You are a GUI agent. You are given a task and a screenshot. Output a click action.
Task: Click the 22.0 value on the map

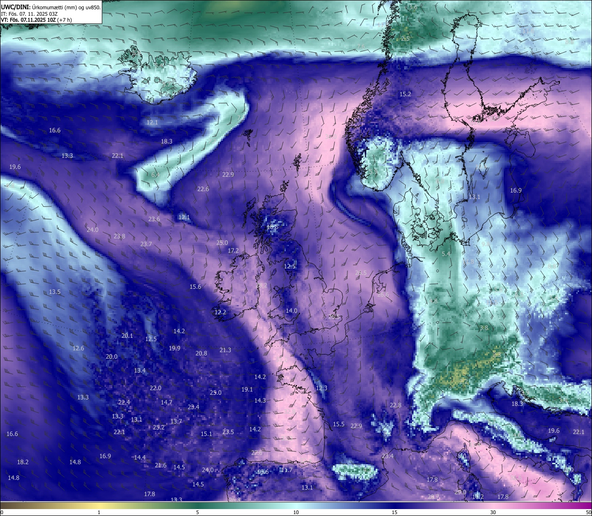[x=155, y=388]
